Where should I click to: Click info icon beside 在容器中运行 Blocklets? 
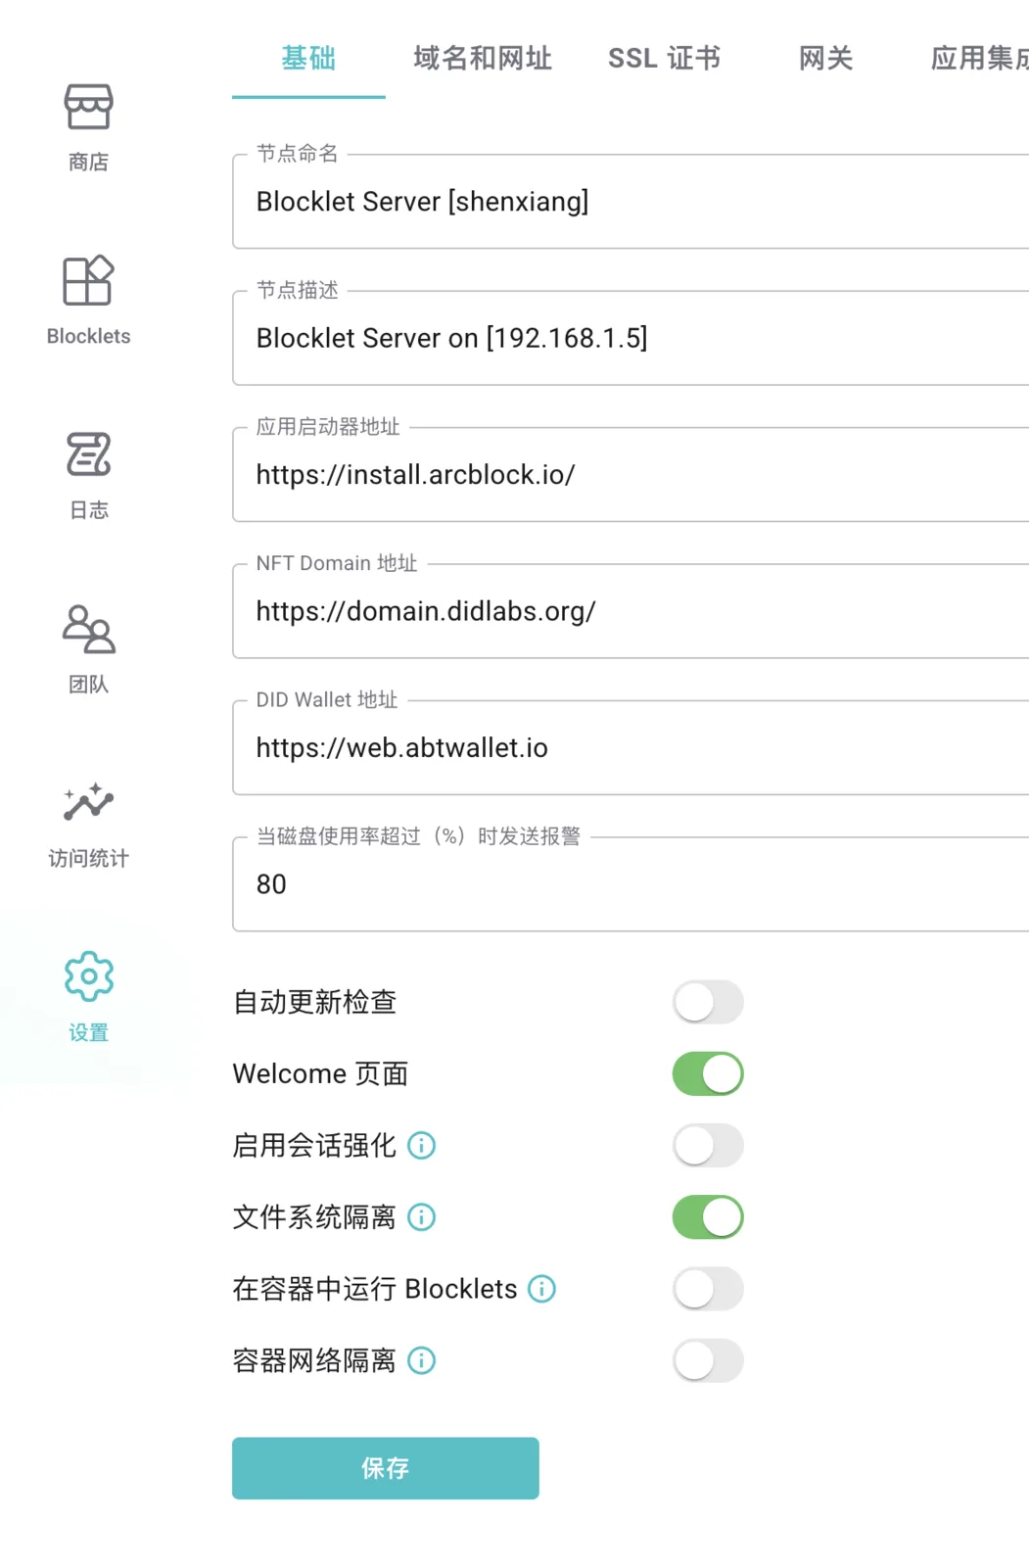[x=541, y=1289]
